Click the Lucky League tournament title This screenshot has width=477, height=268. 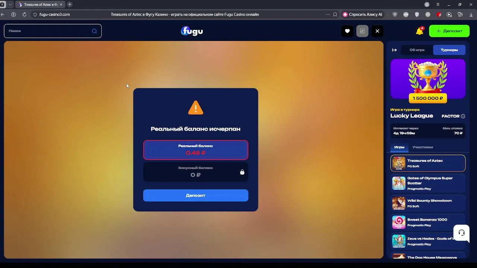tap(411, 116)
